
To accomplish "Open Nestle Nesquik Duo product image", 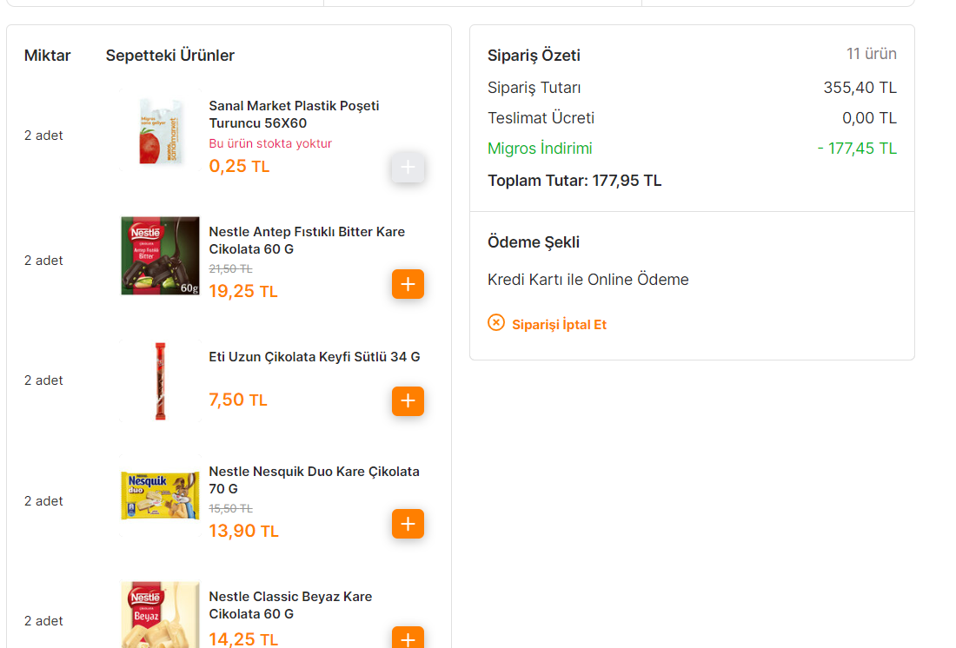I will coord(161,496).
